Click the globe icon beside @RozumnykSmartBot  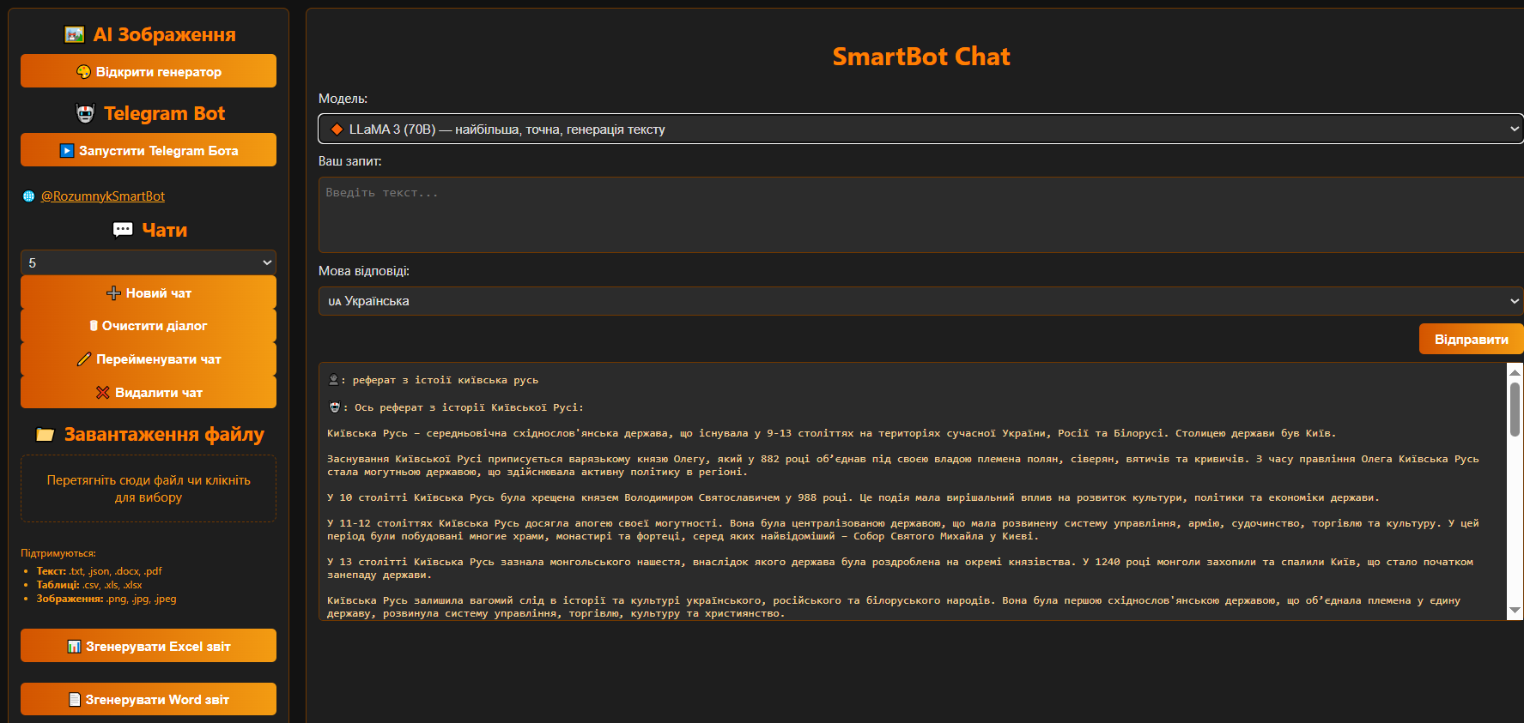28,196
